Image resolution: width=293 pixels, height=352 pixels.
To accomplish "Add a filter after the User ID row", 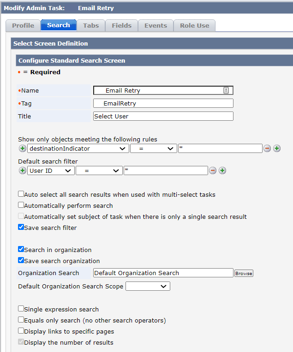I will [222, 170].
